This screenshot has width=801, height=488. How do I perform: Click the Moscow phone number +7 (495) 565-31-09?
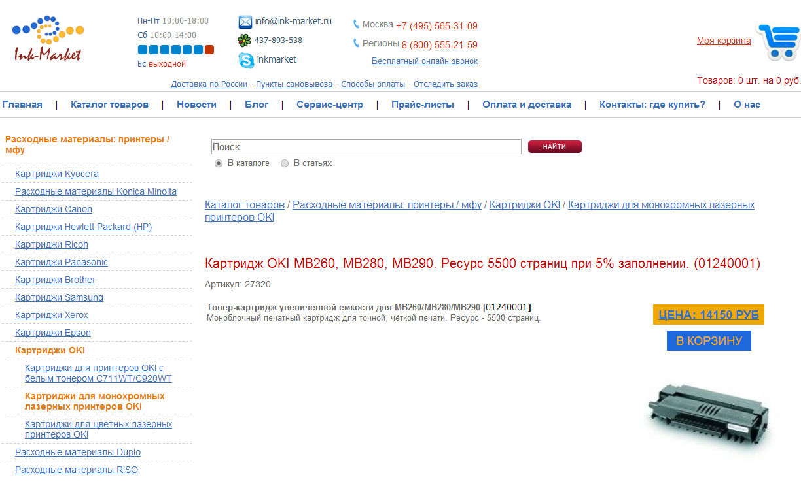click(436, 26)
